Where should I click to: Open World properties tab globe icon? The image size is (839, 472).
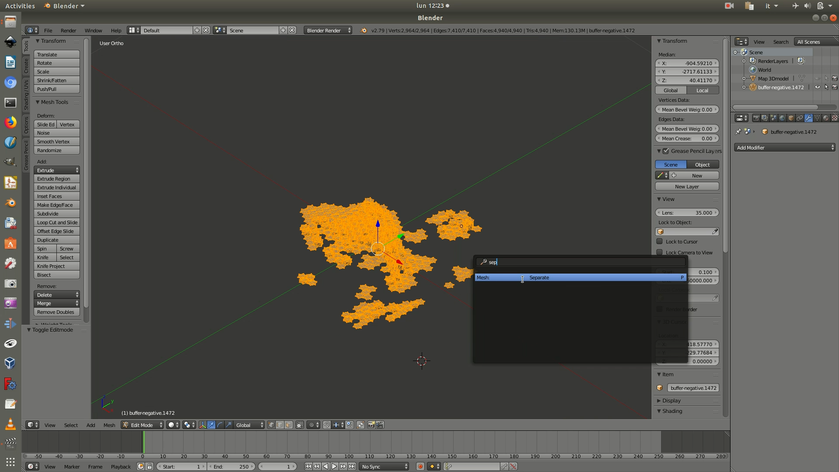coord(782,118)
